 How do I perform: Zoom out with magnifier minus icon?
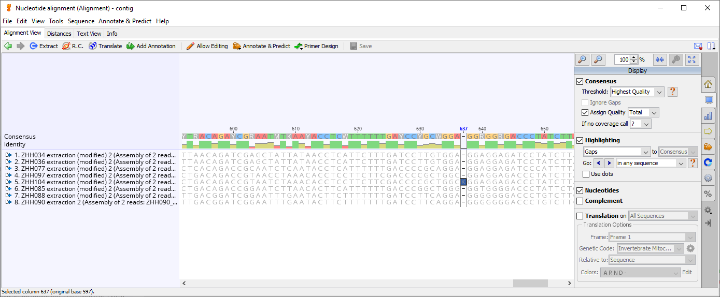[598, 60]
